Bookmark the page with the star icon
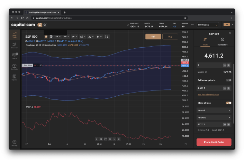The height and width of the screenshot is (164, 244). 185,18
